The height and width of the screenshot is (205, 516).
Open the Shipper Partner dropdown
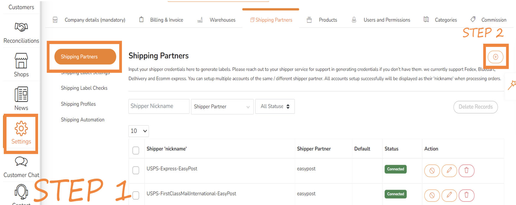(222, 107)
